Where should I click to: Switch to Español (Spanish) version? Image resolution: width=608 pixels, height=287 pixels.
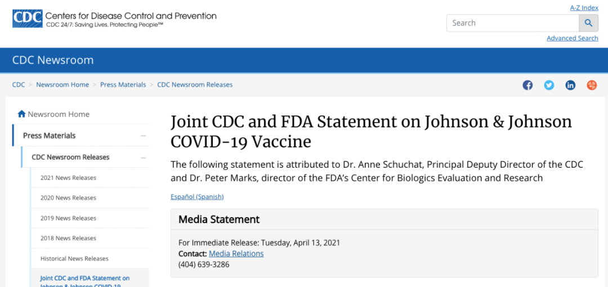click(x=197, y=196)
